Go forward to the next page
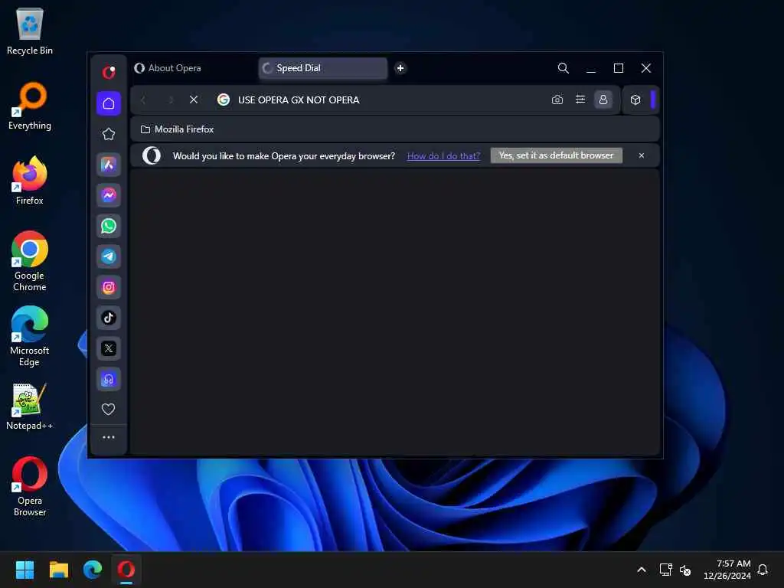 [x=171, y=100]
